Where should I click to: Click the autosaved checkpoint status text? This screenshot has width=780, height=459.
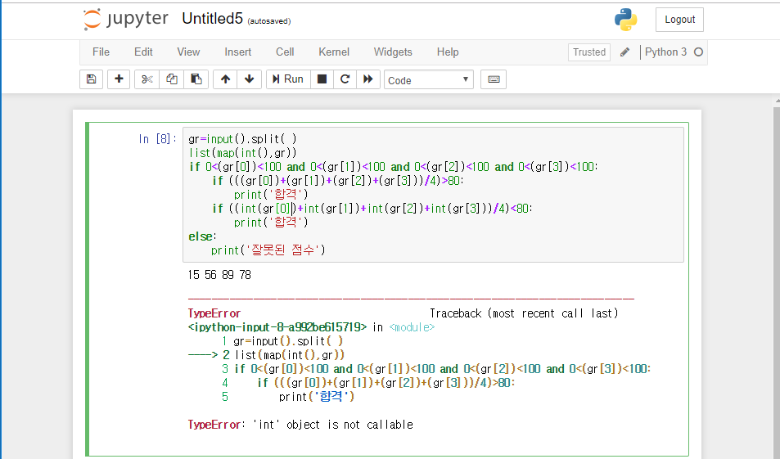[269, 21]
